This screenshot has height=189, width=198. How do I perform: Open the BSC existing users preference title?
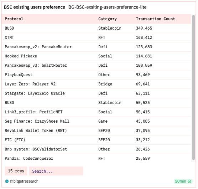(35, 7)
